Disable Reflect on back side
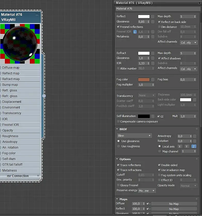The image size is (202, 216). [159, 22]
